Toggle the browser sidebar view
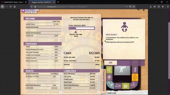 (159, 7)
